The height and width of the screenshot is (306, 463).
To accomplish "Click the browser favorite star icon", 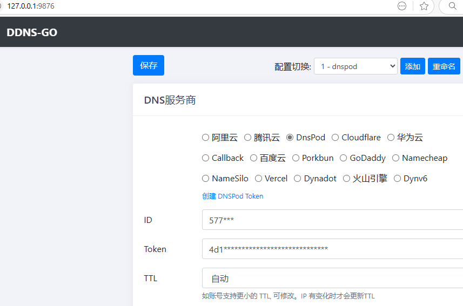I will click(424, 6).
